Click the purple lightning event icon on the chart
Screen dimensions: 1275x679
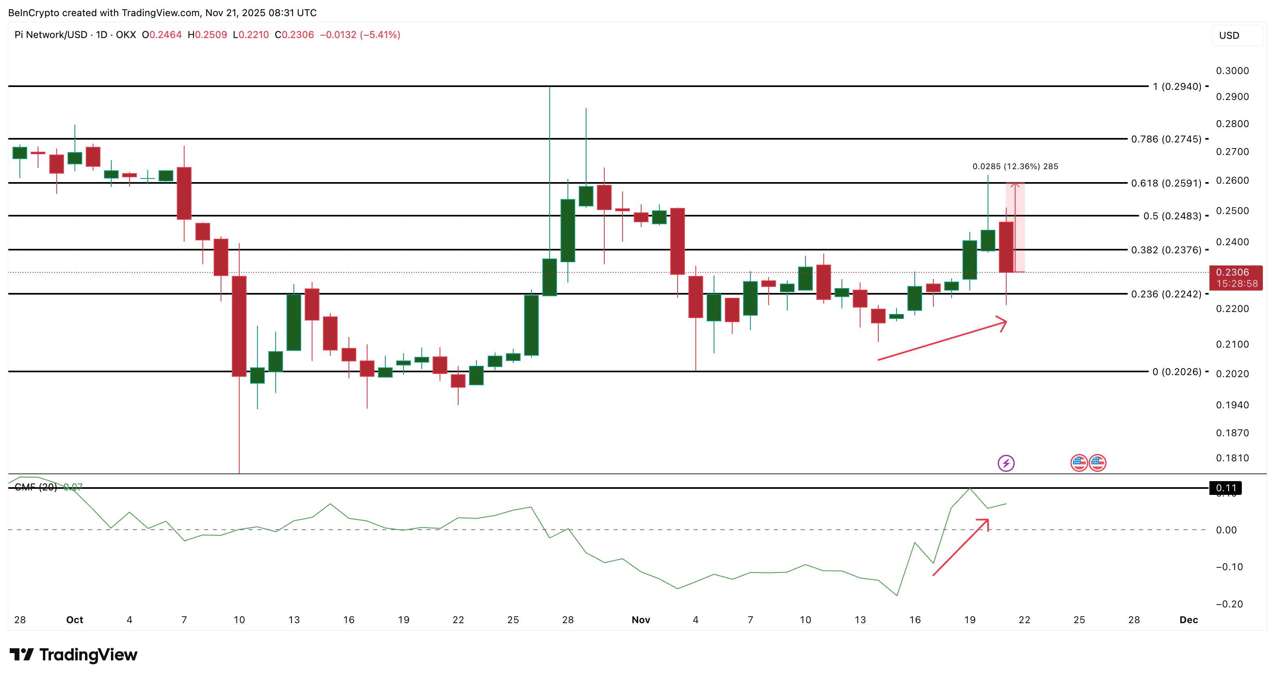pyautogui.click(x=1006, y=463)
